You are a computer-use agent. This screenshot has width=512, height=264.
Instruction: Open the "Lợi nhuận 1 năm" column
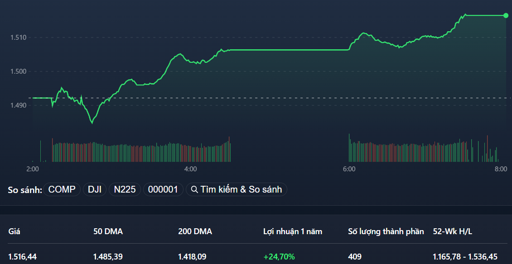click(x=293, y=231)
